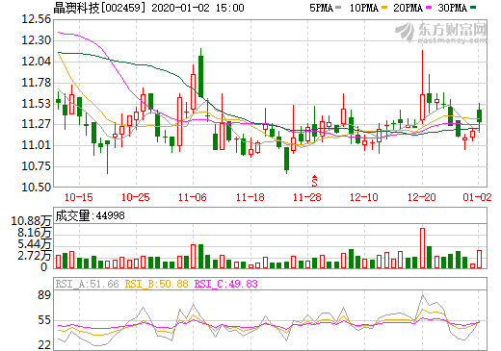Click the 55 RSI axis label
The width and height of the screenshot is (501, 351).
(44, 320)
